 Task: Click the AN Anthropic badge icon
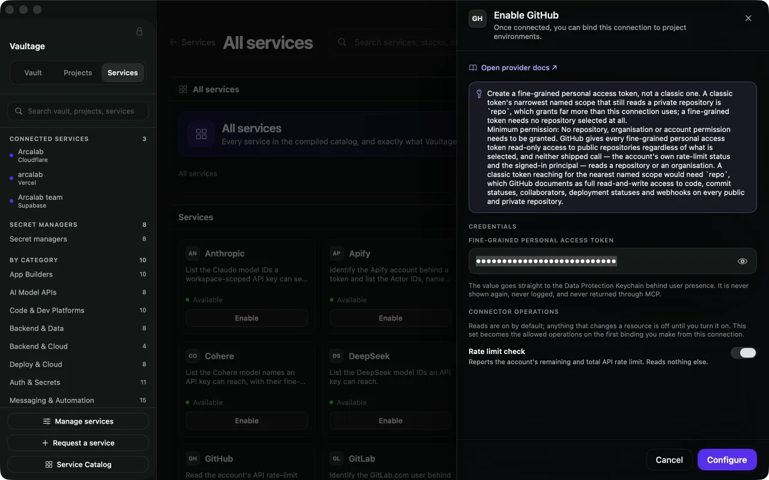coord(192,253)
